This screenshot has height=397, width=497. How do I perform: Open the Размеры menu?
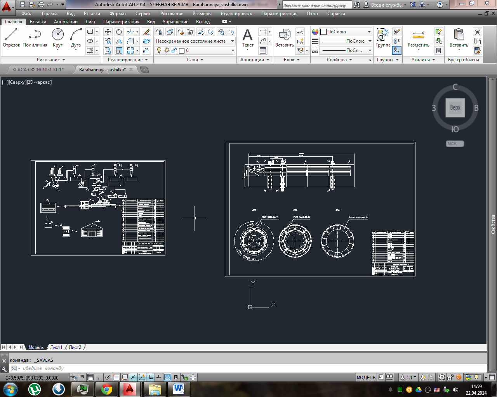(202, 14)
